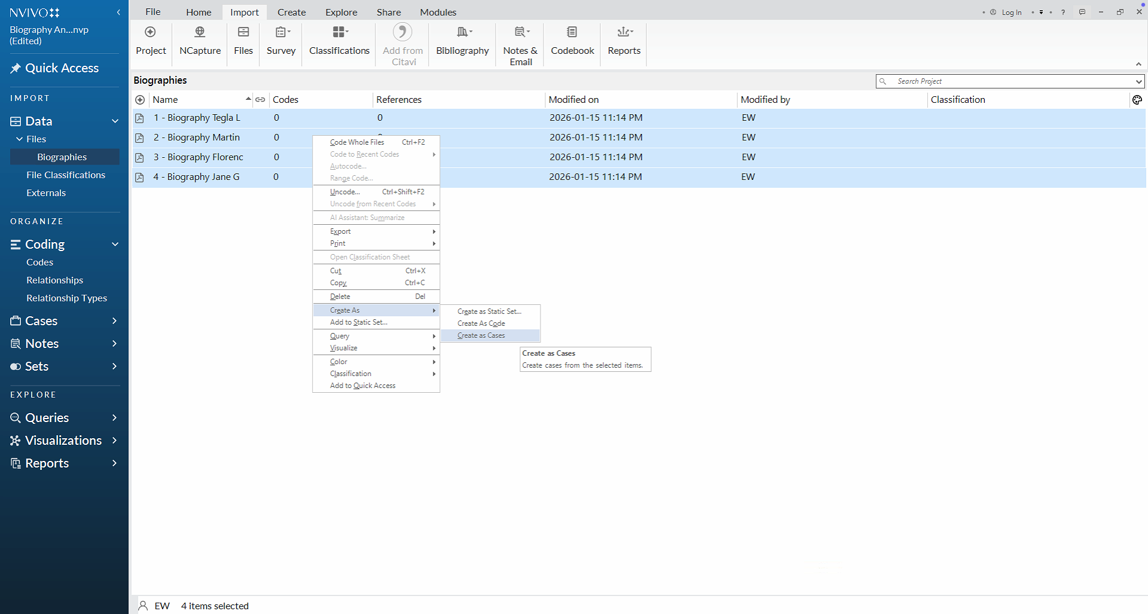The width and height of the screenshot is (1148, 614).
Task: Click the Codebook ribbon icon
Action: [572, 33]
